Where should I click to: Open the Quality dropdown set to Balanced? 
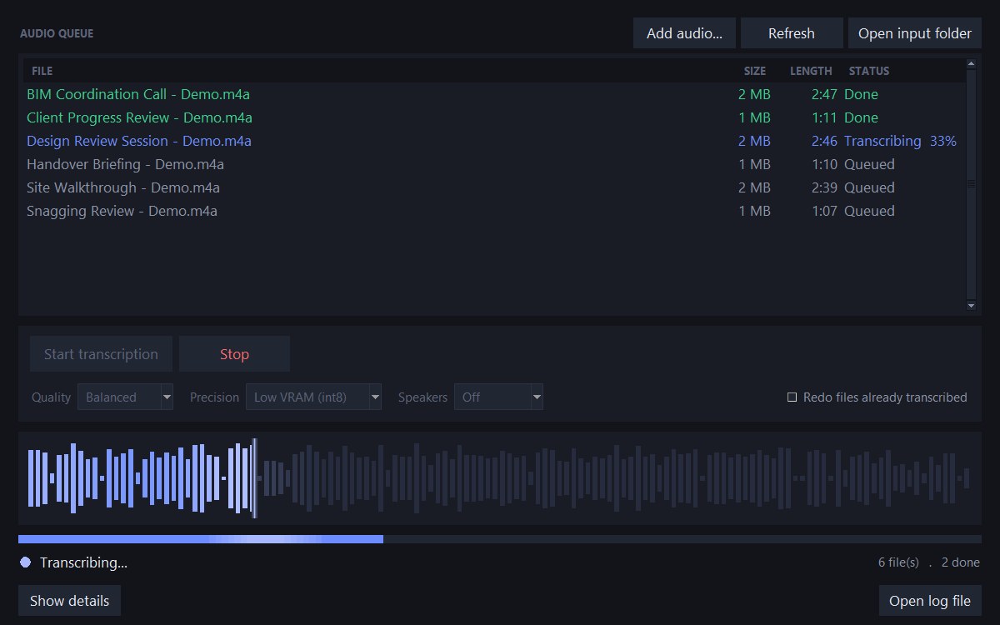click(125, 397)
